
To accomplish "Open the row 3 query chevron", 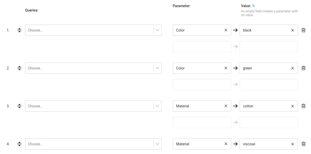I will [x=158, y=106].
